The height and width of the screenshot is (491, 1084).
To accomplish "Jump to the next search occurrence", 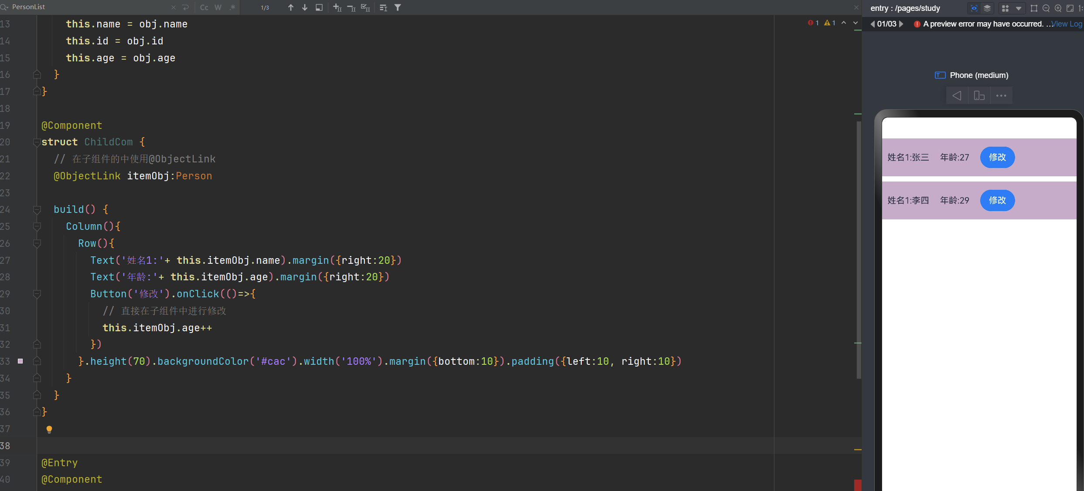I will pos(305,7).
